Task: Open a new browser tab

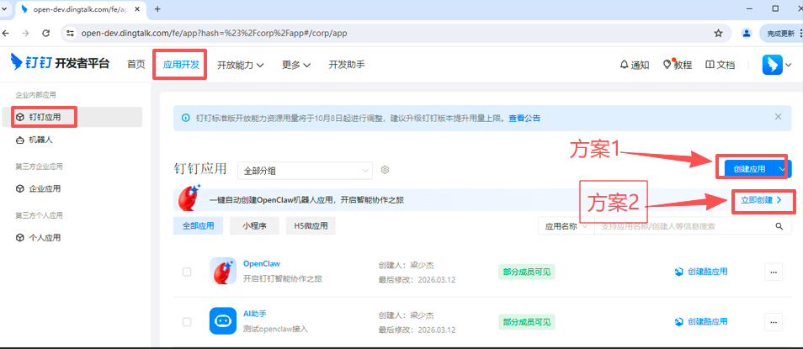Action: (157, 8)
